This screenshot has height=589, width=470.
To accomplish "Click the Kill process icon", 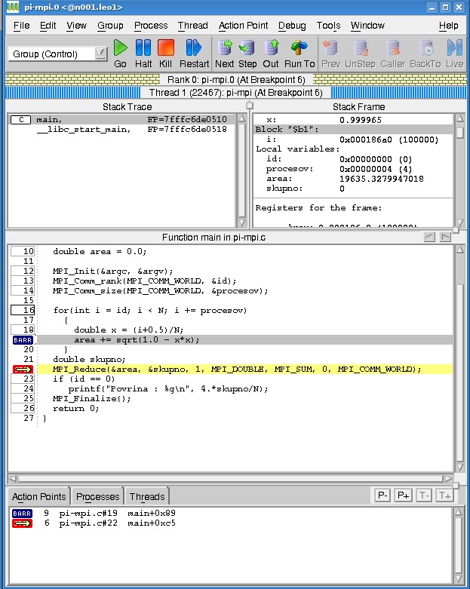I will (x=166, y=48).
